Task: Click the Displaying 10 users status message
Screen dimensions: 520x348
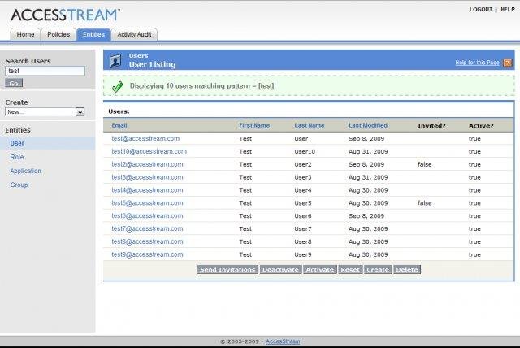Action: point(201,86)
